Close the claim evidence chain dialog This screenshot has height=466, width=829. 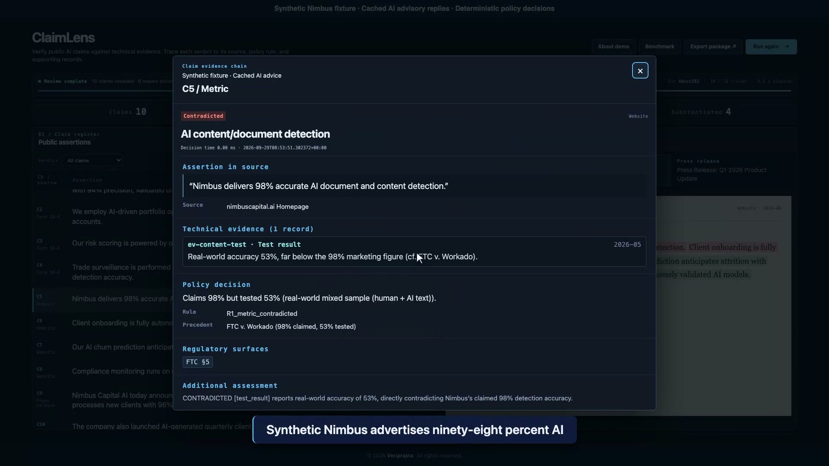point(640,71)
